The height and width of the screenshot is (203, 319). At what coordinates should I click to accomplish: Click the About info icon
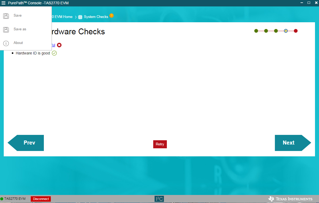(6, 43)
